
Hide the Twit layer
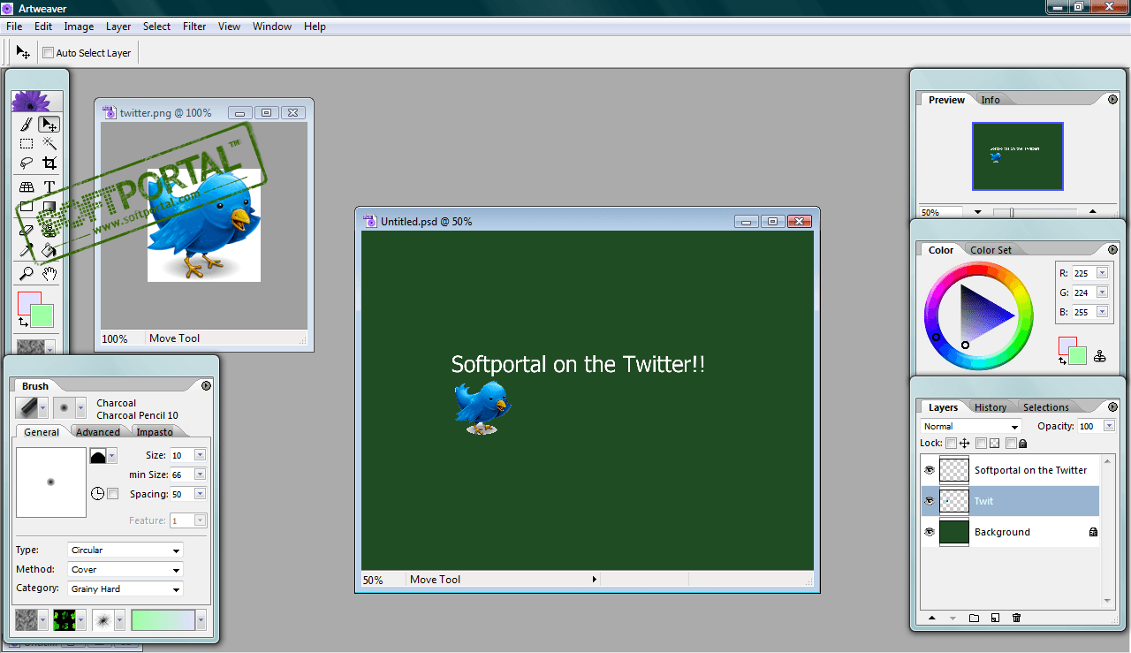[x=929, y=501]
